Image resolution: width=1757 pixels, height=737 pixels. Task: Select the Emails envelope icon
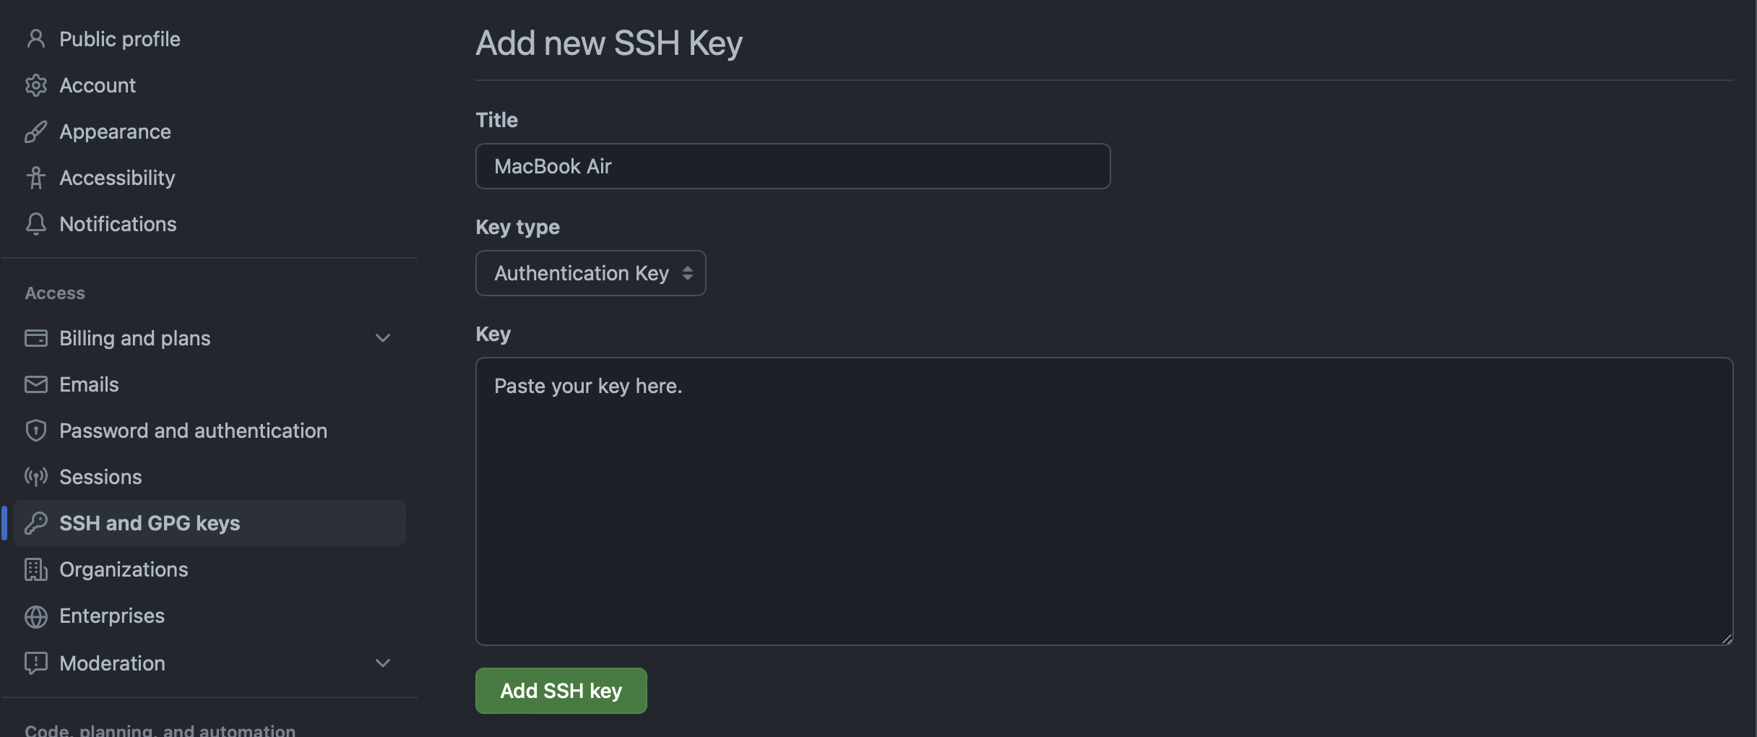pos(36,384)
